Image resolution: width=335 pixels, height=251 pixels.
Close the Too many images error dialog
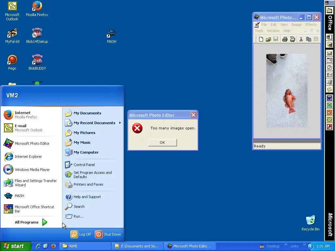193,115
